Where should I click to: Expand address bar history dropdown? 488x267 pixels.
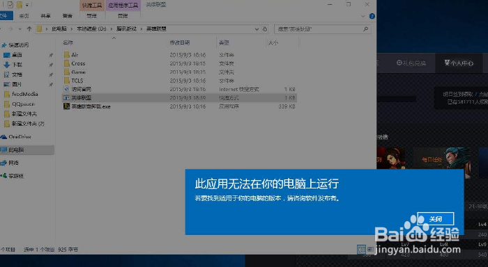pos(257,29)
